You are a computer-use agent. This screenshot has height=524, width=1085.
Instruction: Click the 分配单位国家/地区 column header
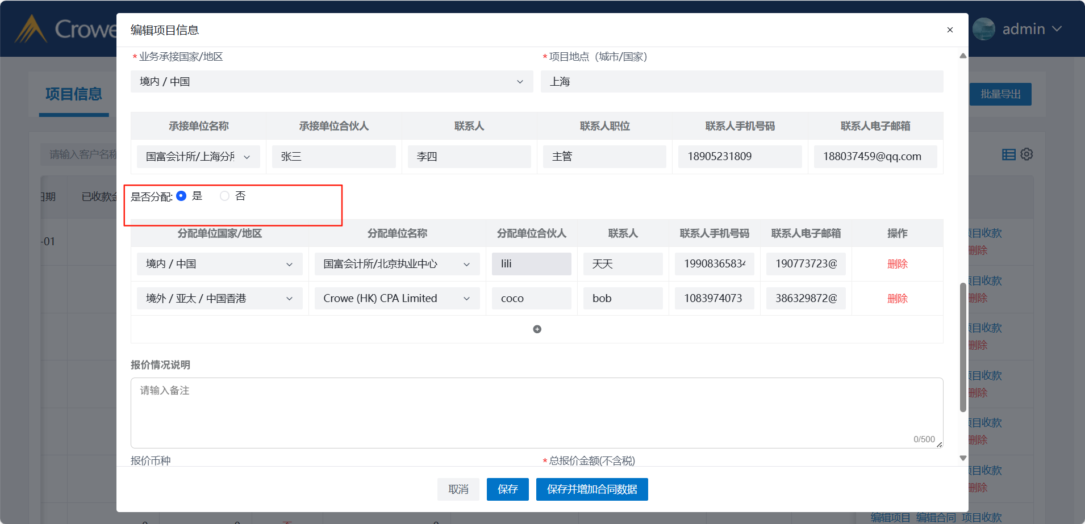(220, 233)
